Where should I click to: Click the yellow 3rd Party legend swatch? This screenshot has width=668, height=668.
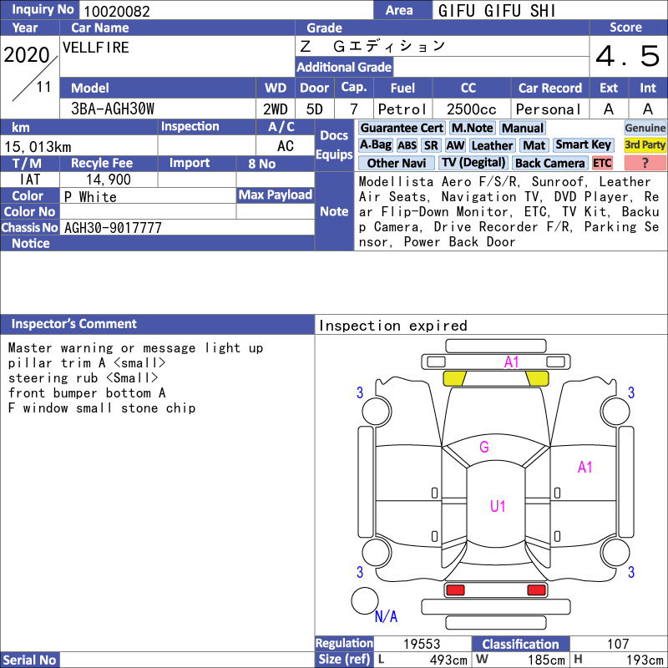(645, 145)
